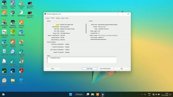Image resolution: width=173 pixels, height=97 pixels.
Task: Open the PC Health Check shortcut
Action: tap(4, 43)
